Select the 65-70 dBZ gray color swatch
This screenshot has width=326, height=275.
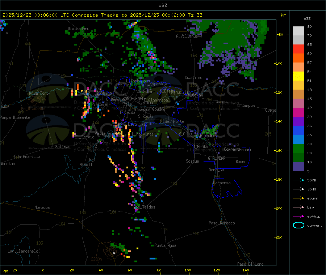(298, 40)
